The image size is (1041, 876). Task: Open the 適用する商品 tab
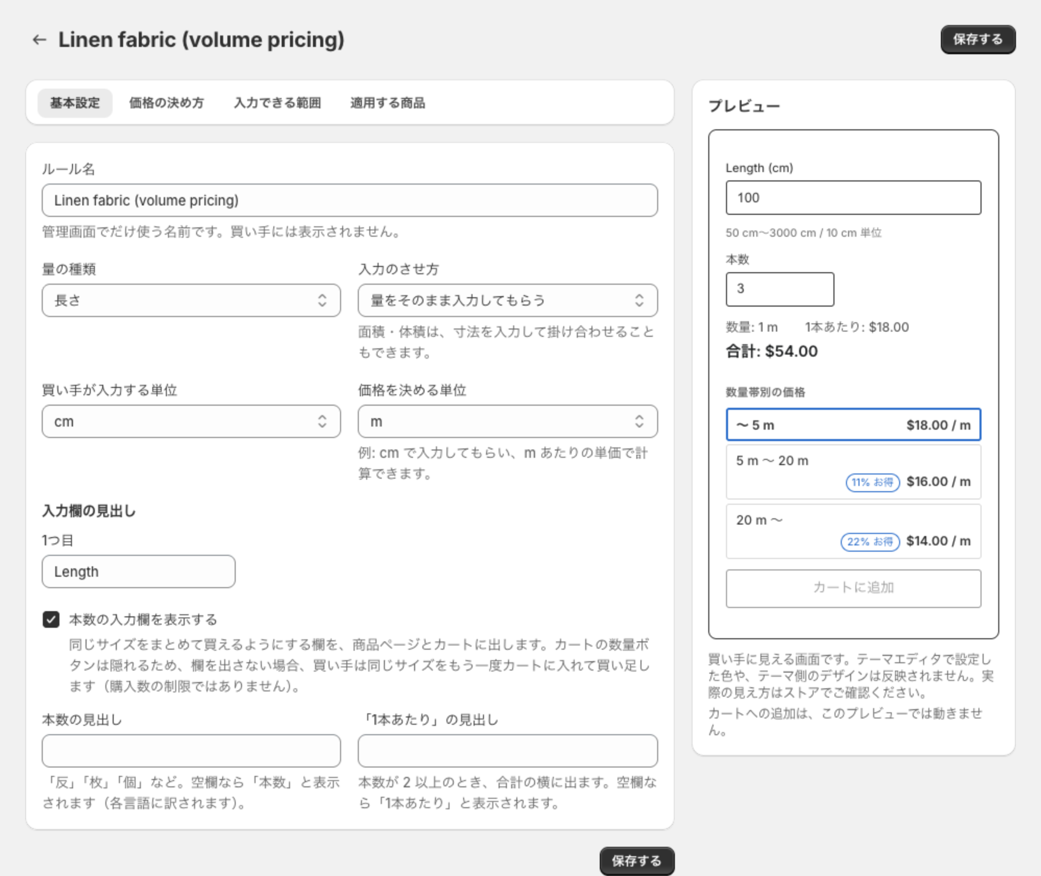(x=388, y=103)
